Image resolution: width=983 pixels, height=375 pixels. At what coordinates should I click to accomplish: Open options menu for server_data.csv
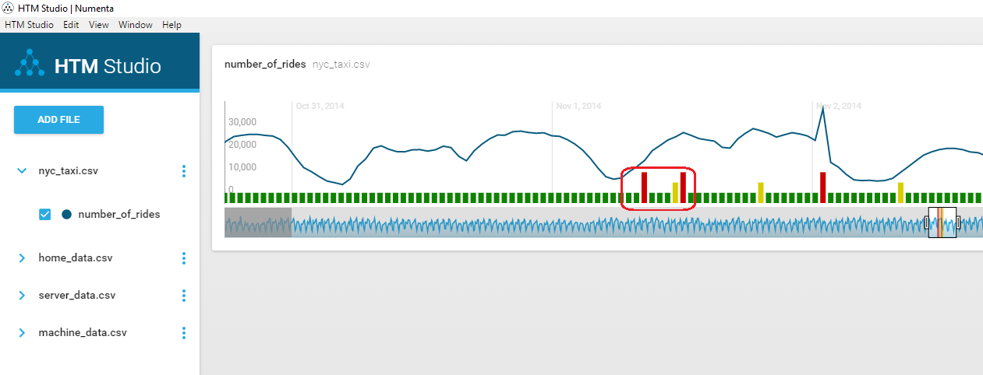click(184, 296)
